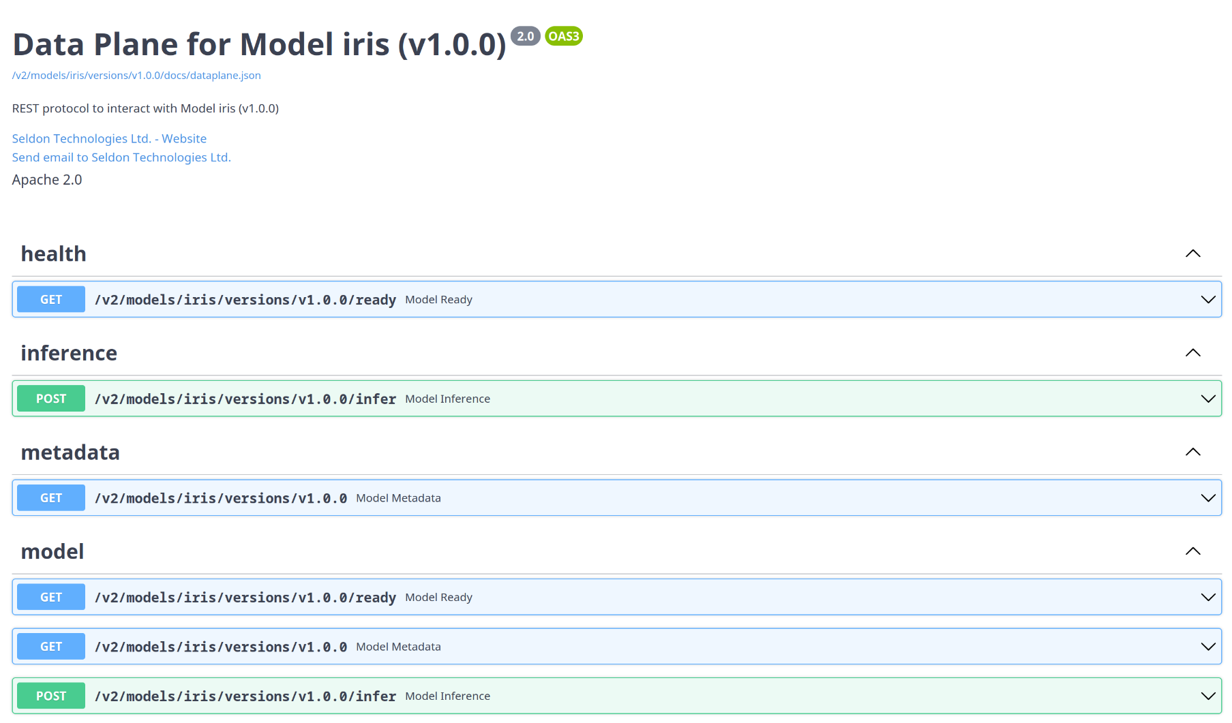Click the metadata section heading
The image size is (1232, 723).
[70, 452]
